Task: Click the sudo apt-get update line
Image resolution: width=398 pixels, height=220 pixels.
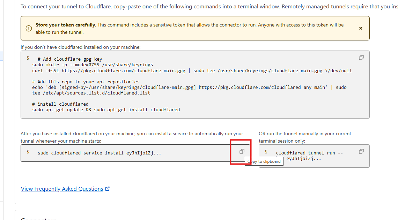Action: 106,109
